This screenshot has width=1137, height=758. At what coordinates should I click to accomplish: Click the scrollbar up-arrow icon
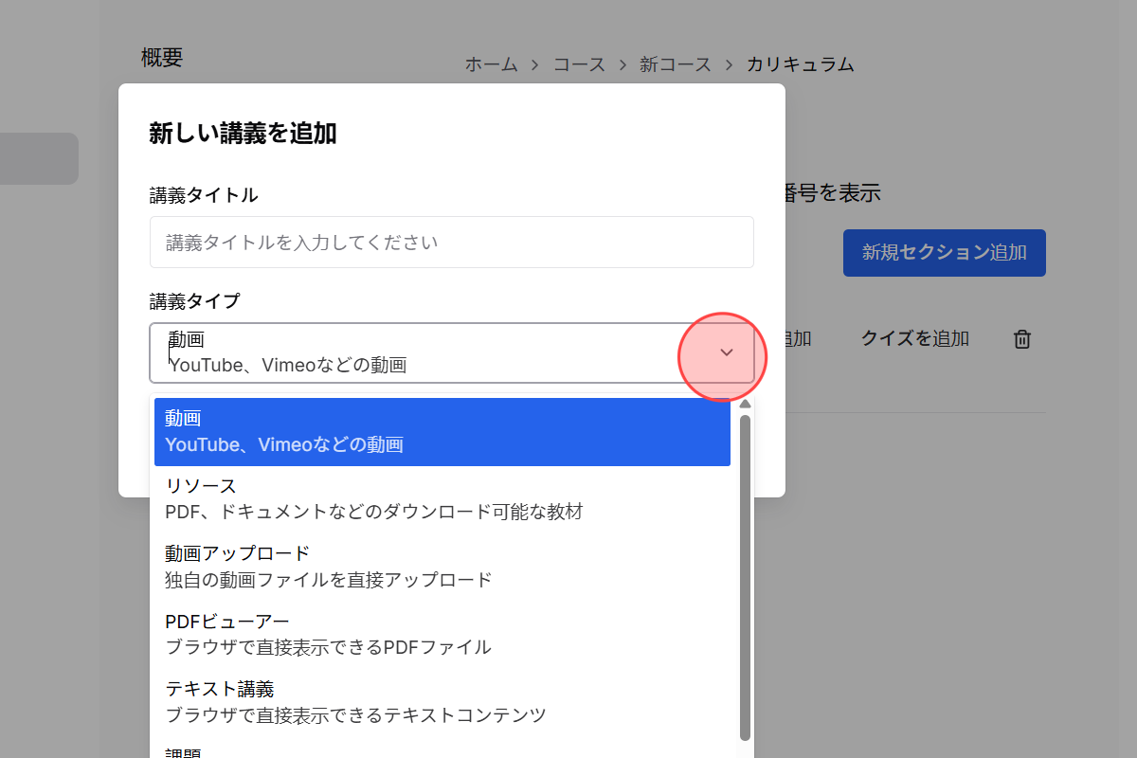tap(745, 403)
